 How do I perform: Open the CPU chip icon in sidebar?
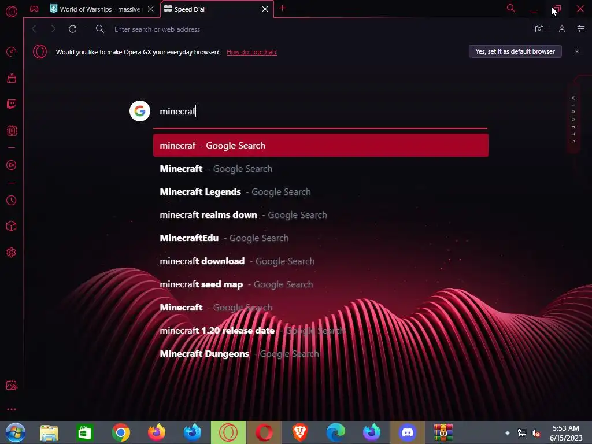click(12, 131)
